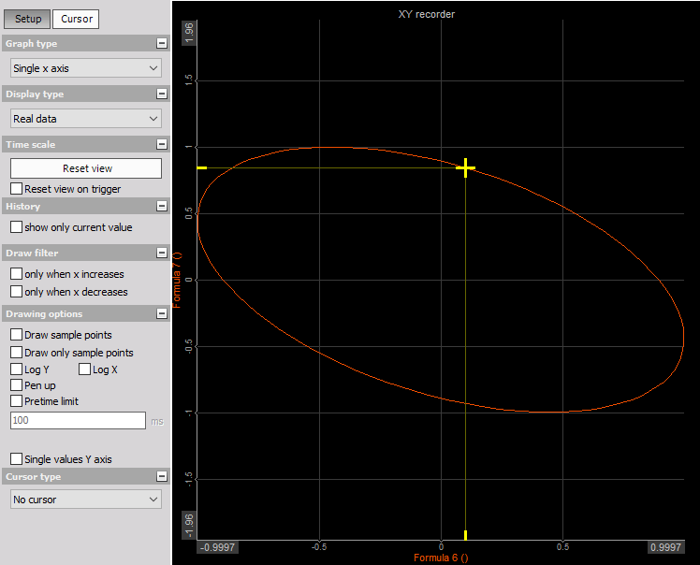This screenshot has height=565, width=700.
Task: Click the Y axis minimum value -1.96
Action: point(189,526)
